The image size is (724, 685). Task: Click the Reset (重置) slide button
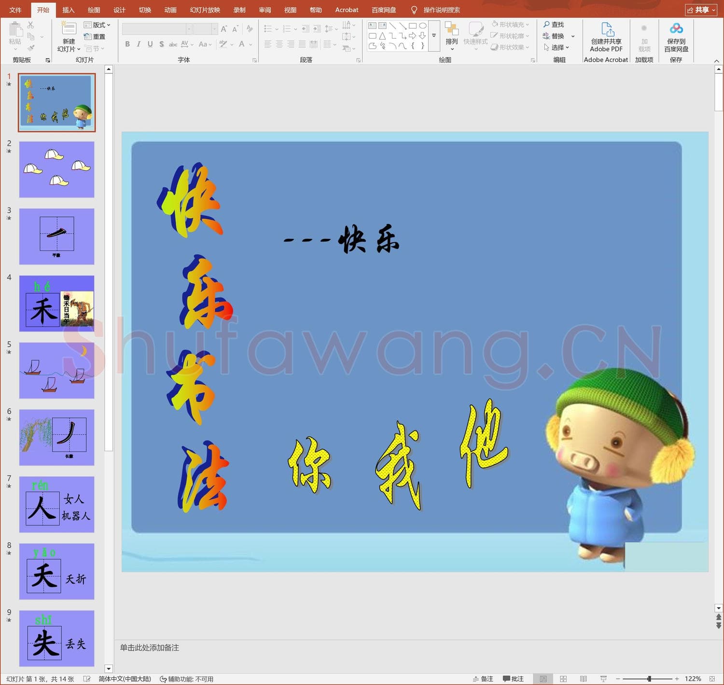click(x=95, y=37)
